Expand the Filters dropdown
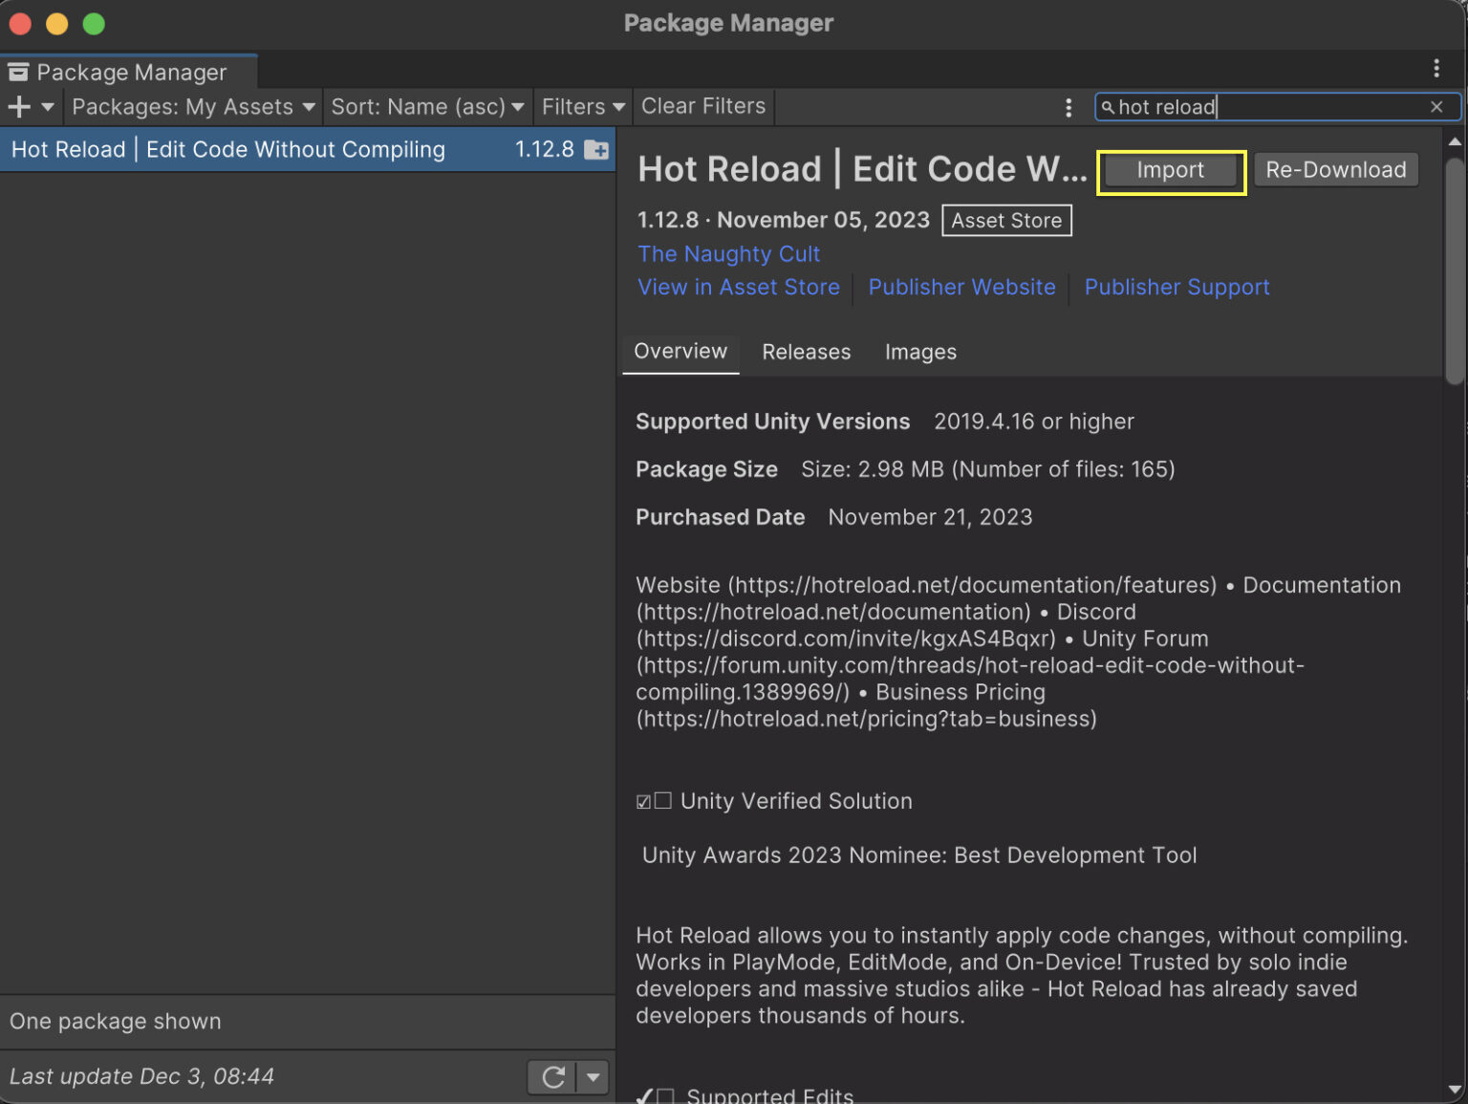The width and height of the screenshot is (1468, 1104). (581, 106)
